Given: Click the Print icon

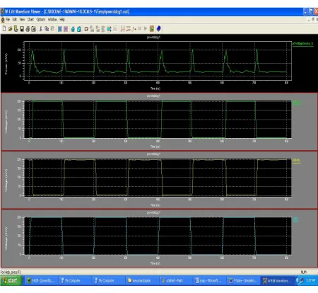Looking at the screenshot, I should (28, 29).
